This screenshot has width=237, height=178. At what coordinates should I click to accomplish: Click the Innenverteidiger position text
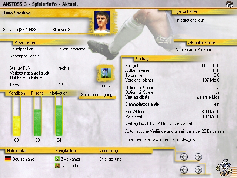(x=73, y=49)
